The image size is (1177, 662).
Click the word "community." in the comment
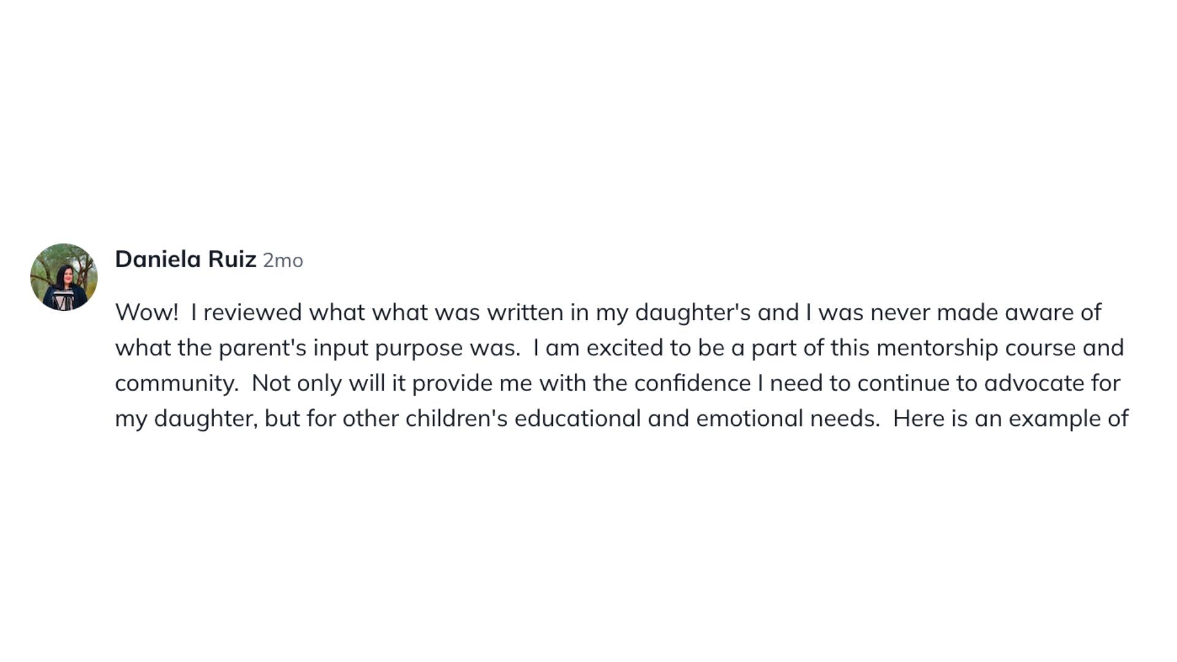pyautogui.click(x=177, y=384)
